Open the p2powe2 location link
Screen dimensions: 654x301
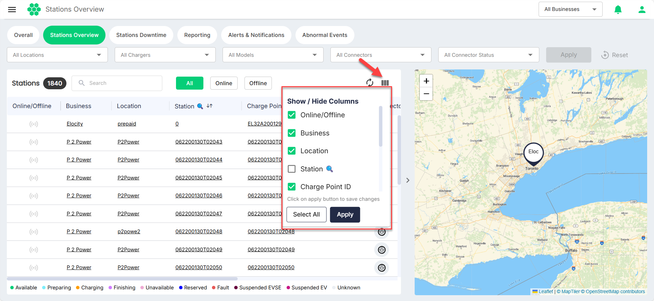coord(129,232)
